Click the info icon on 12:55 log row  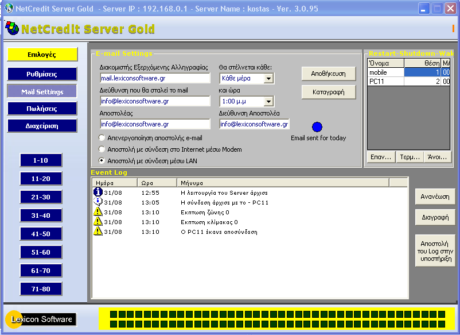[x=98, y=192]
